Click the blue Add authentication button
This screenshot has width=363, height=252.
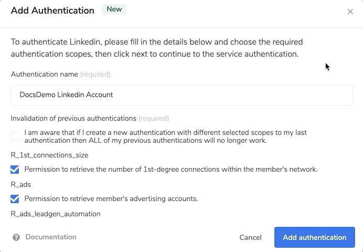(x=314, y=237)
